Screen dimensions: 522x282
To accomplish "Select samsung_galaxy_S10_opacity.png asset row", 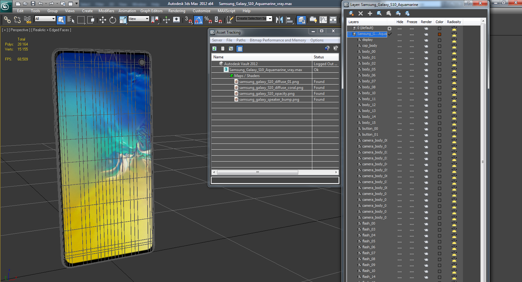I will point(275,93).
